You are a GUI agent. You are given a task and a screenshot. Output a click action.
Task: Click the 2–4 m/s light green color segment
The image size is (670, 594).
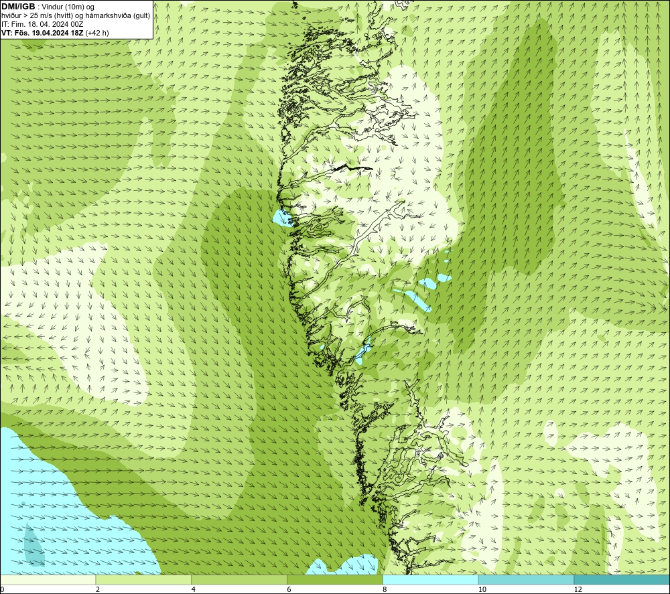coord(143,579)
